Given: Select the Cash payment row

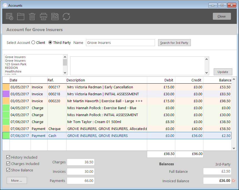Looking at the screenshot, I should (x=117, y=136).
